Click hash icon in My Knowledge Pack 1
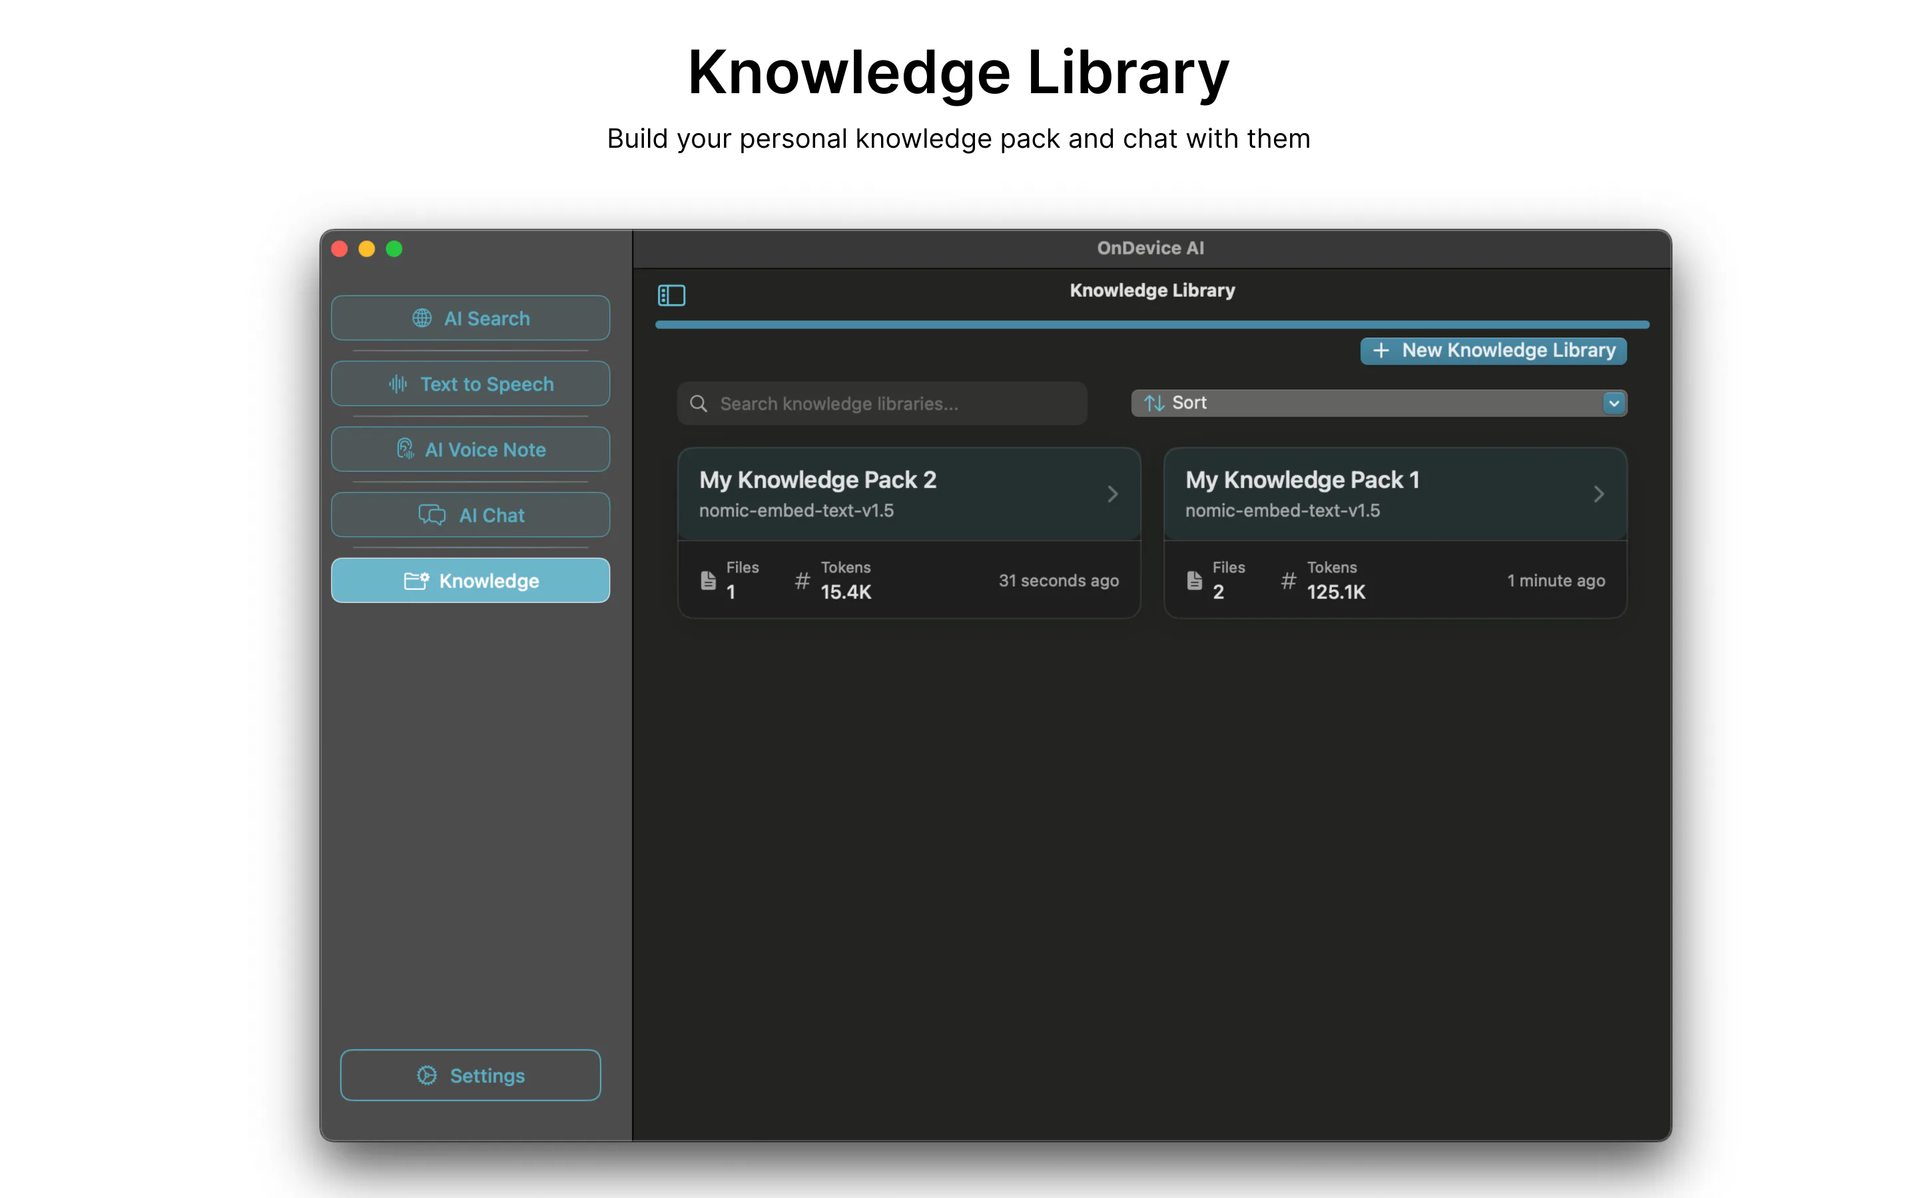 click(1289, 581)
